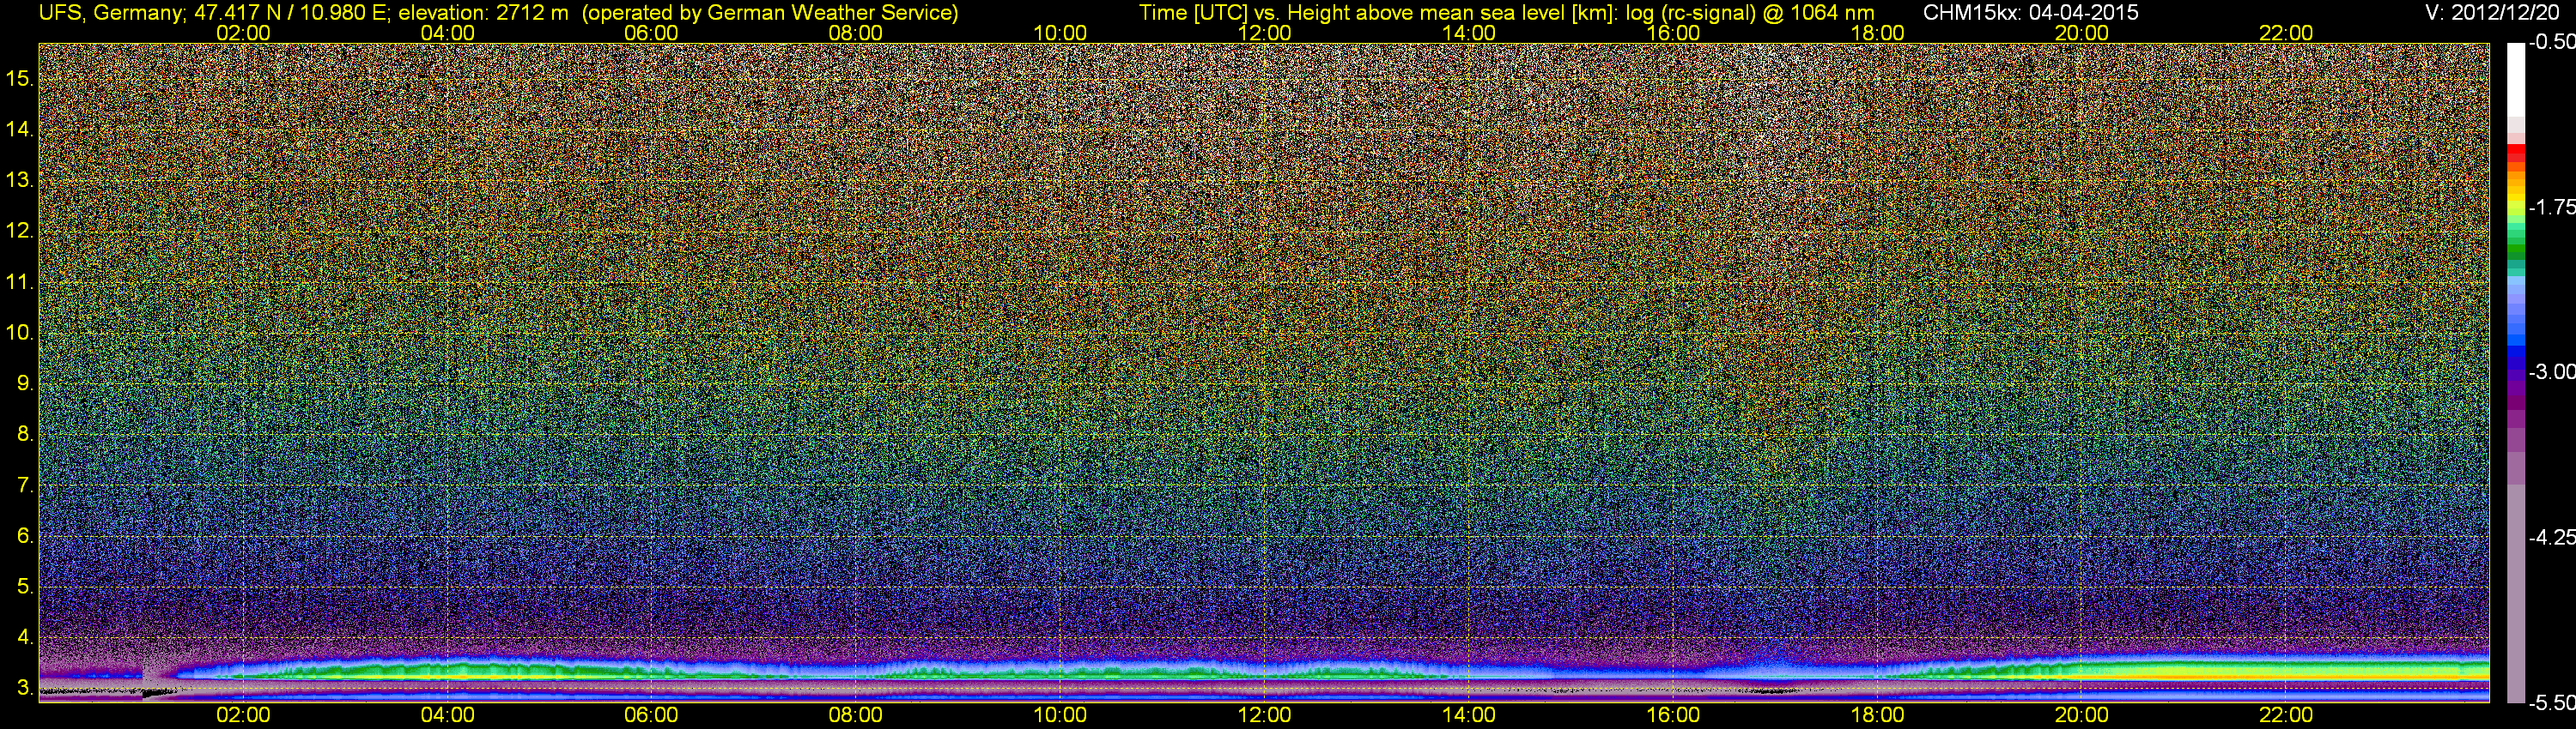Click the 12:00 label on the top time axis
Viewport: 2576px width, 729px height.
1264,33
